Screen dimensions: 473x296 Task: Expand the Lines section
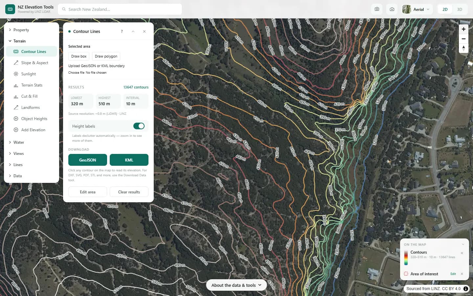pos(32,165)
